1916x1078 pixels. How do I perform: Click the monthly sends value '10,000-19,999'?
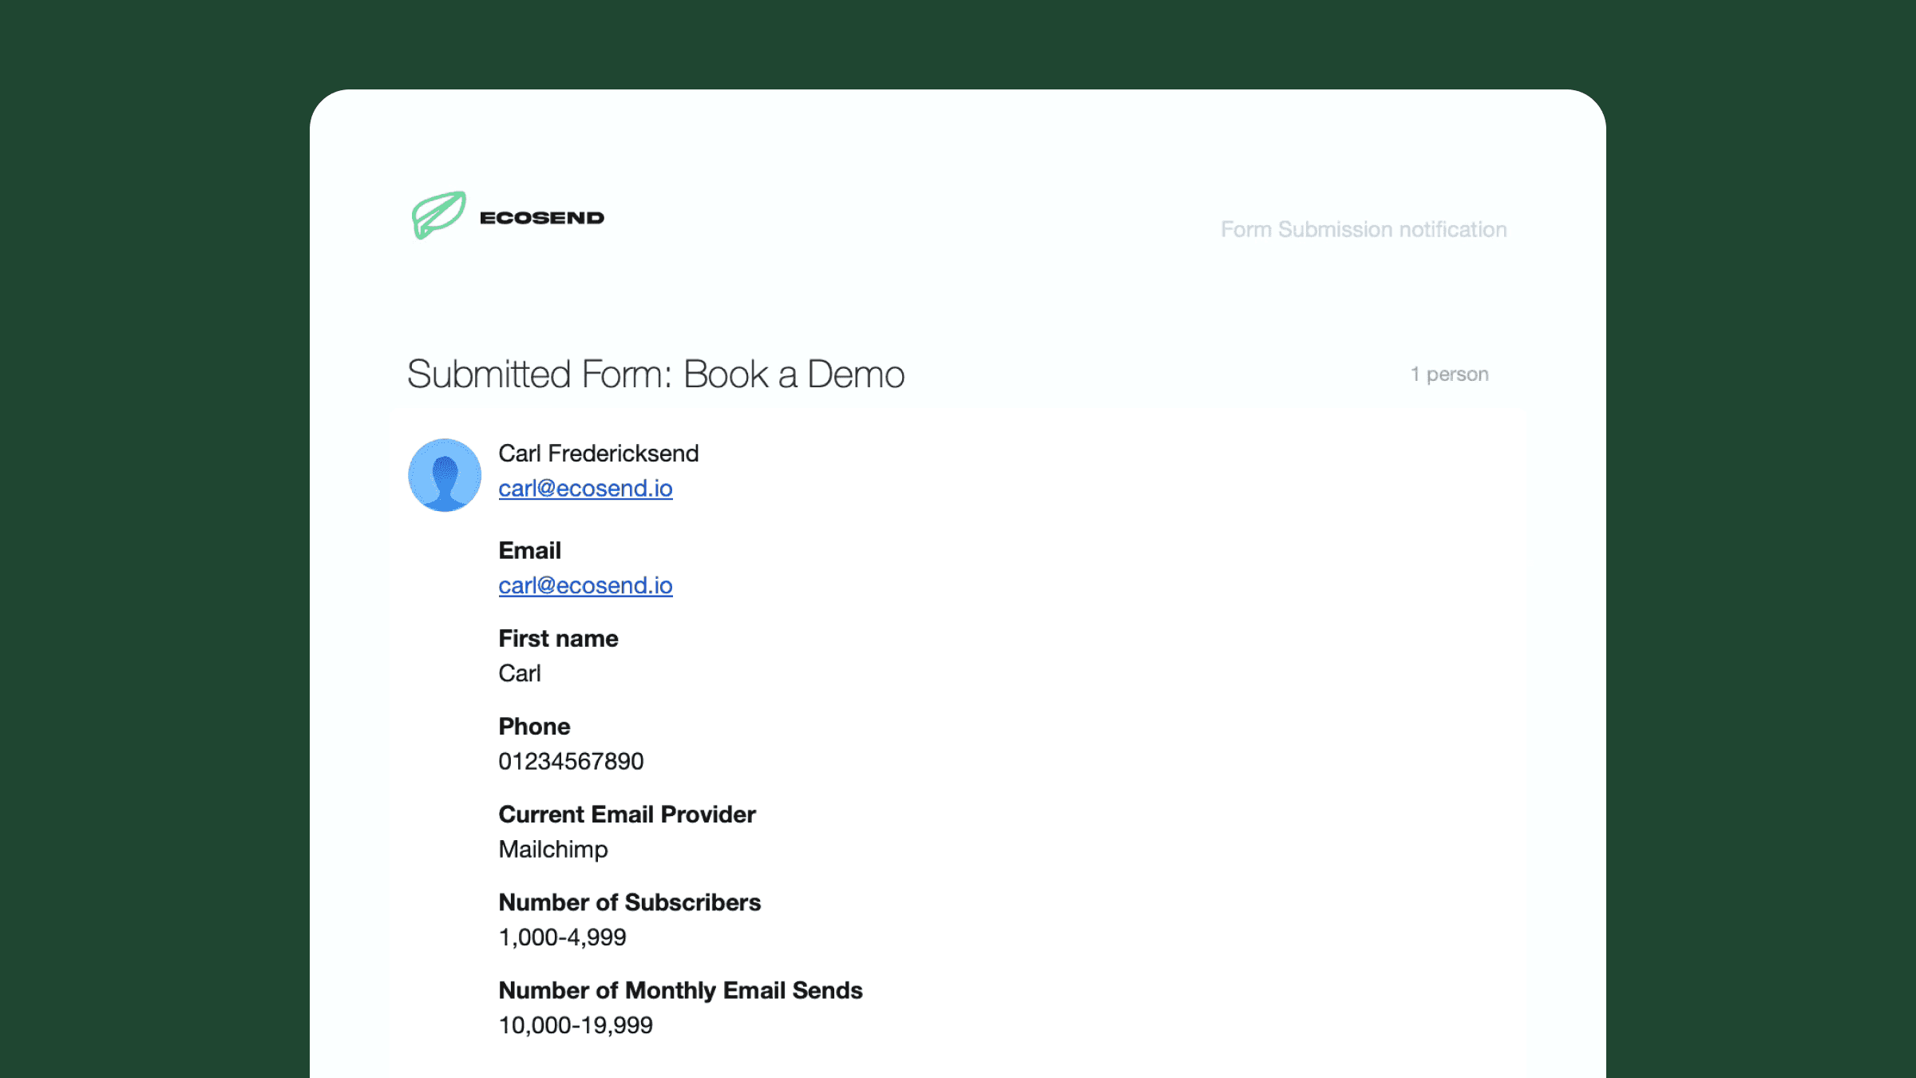(576, 1024)
